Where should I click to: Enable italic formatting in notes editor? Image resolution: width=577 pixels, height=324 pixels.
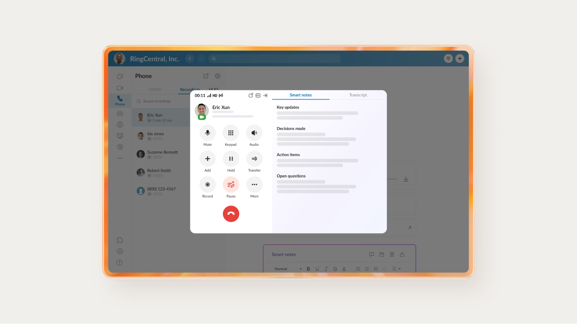[x=326, y=269]
